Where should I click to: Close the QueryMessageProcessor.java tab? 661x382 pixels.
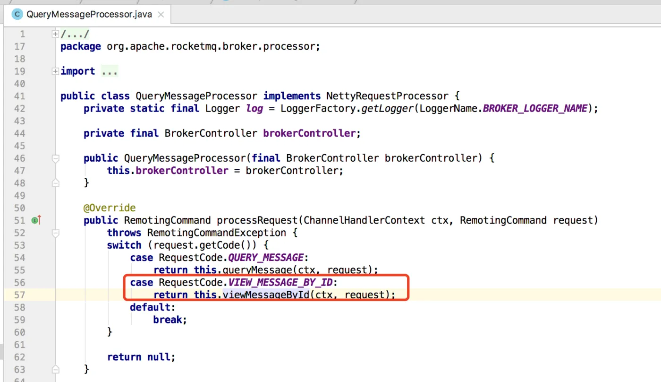coord(161,15)
